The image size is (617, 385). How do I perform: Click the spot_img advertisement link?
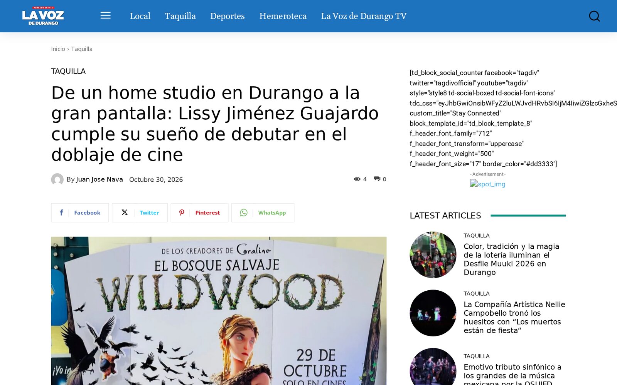[487, 184]
